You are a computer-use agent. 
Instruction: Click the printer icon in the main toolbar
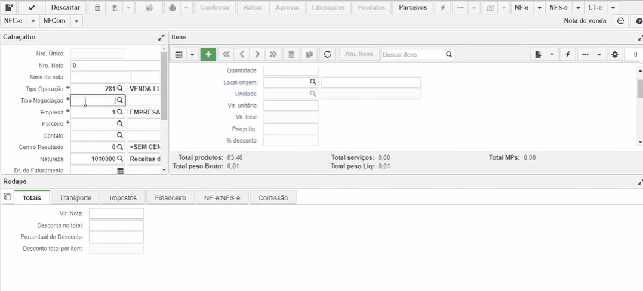[x=173, y=7]
